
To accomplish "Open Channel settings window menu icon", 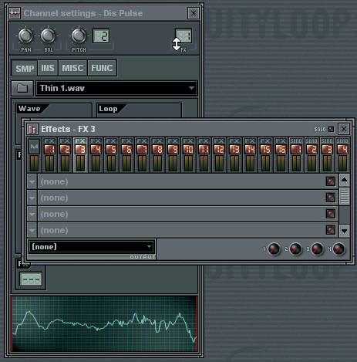I will pyautogui.click(x=15, y=13).
